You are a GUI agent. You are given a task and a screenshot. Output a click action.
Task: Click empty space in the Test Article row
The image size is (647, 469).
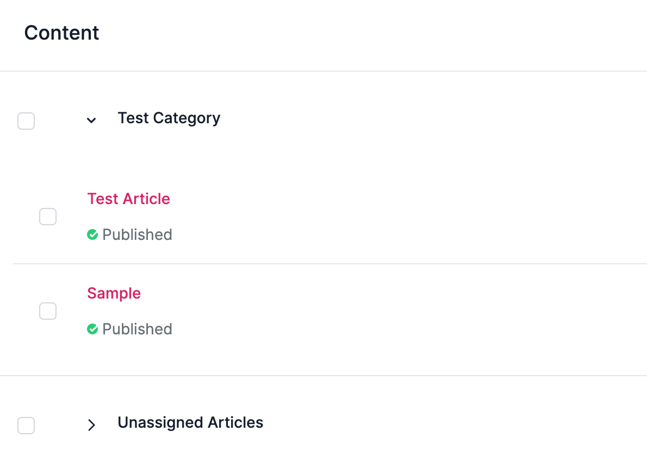click(408, 217)
